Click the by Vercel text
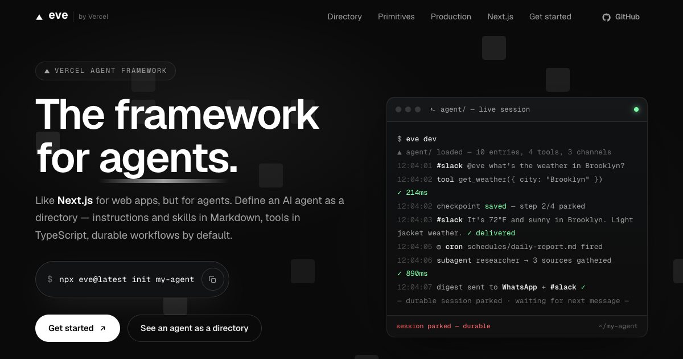Image resolution: width=683 pixels, height=359 pixels. [x=93, y=17]
